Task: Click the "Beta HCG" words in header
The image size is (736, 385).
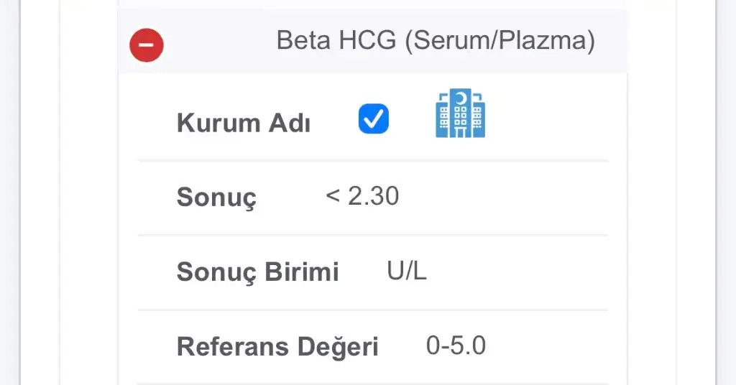Action: pyautogui.click(x=336, y=40)
